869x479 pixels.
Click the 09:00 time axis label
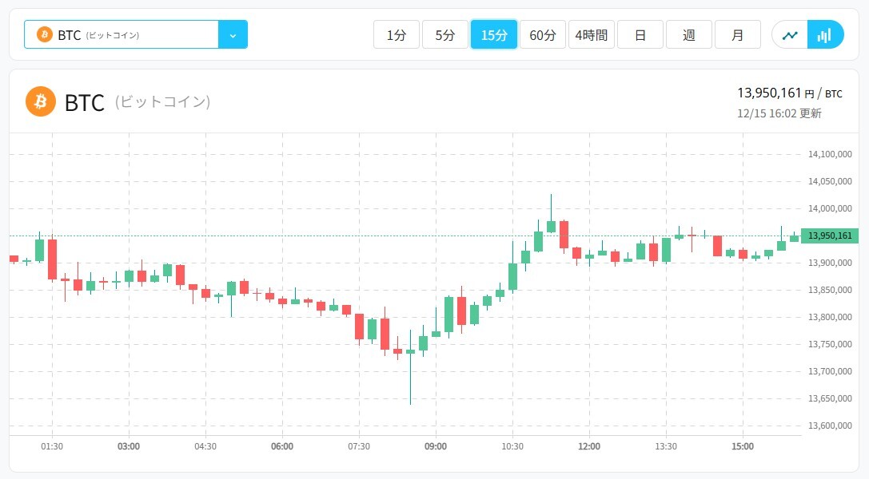(x=436, y=446)
